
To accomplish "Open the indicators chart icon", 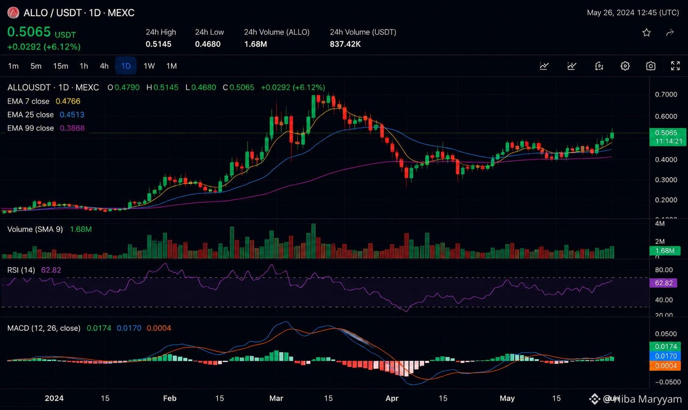I will [572, 66].
